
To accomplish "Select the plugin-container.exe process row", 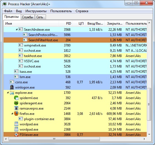I will click(x=75, y=119).
